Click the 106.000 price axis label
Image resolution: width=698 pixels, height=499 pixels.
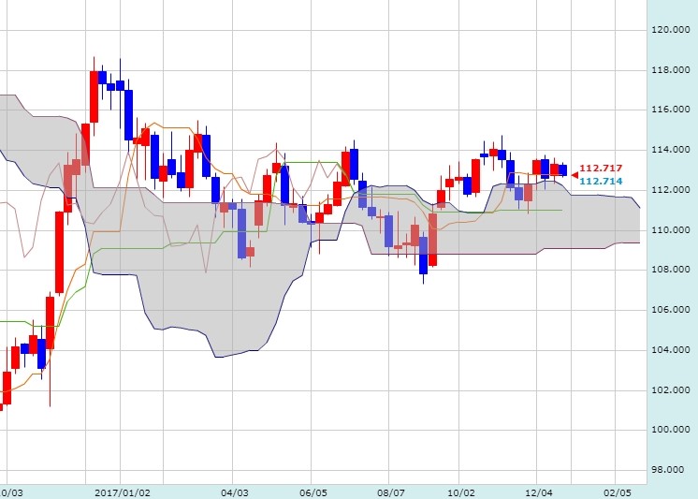[671, 310]
